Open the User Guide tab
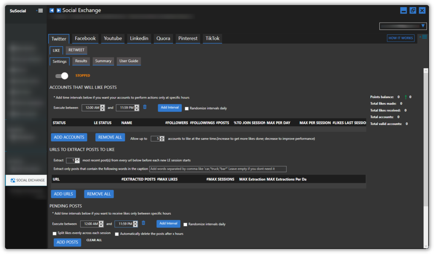This screenshot has height=254, width=434. pyautogui.click(x=129, y=61)
